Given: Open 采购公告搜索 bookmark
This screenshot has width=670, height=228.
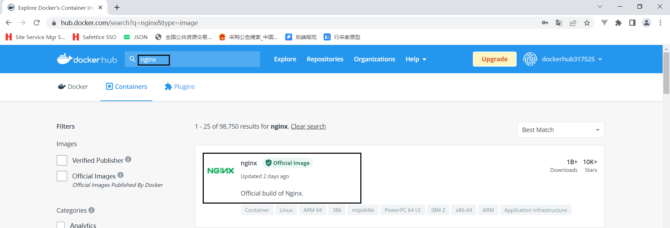Looking at the screenshot, I should 248,37.
